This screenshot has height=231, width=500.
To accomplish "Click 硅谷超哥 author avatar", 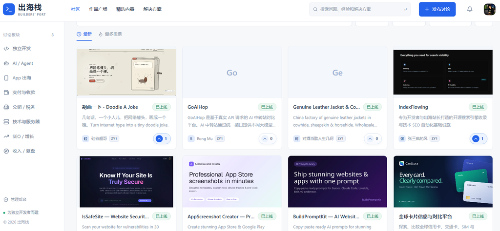I will pyautogui.click(x=85, y=139).
